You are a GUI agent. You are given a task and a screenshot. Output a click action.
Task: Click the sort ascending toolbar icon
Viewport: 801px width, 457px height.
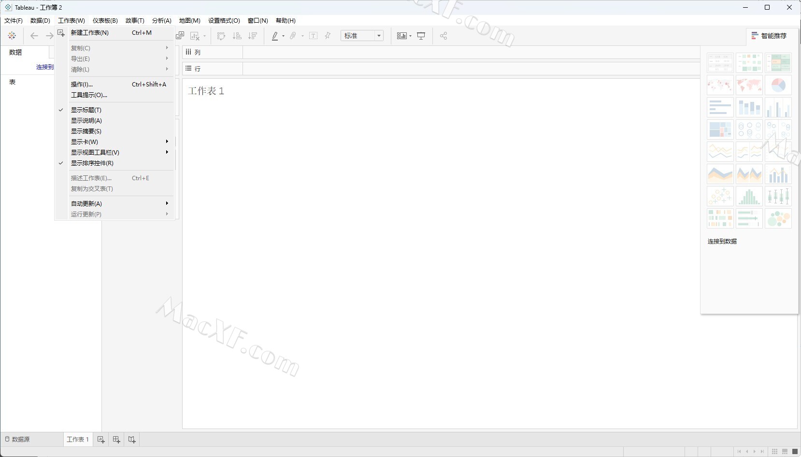(237, 36)
